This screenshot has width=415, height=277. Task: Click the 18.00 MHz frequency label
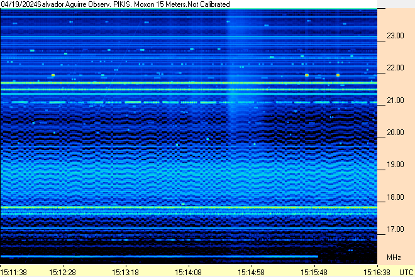tap(396, 197)
